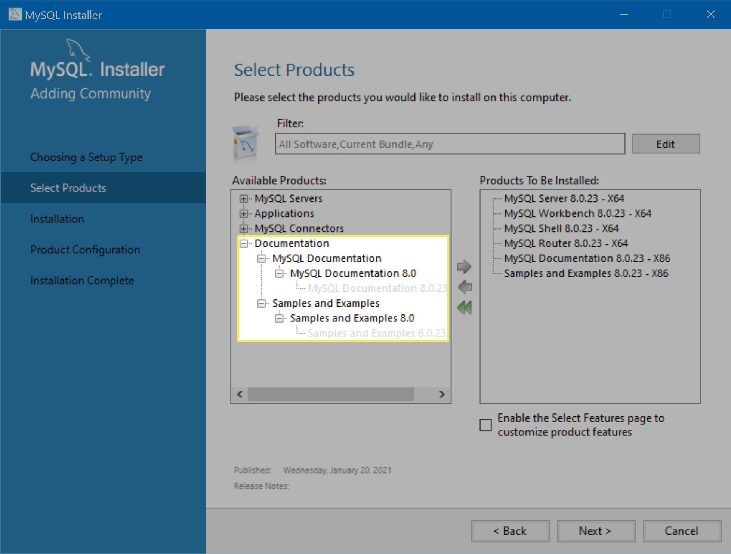Select the MySQL Connectors tree label
This screenshot has width=731, height=554.
tap(299, 228)
